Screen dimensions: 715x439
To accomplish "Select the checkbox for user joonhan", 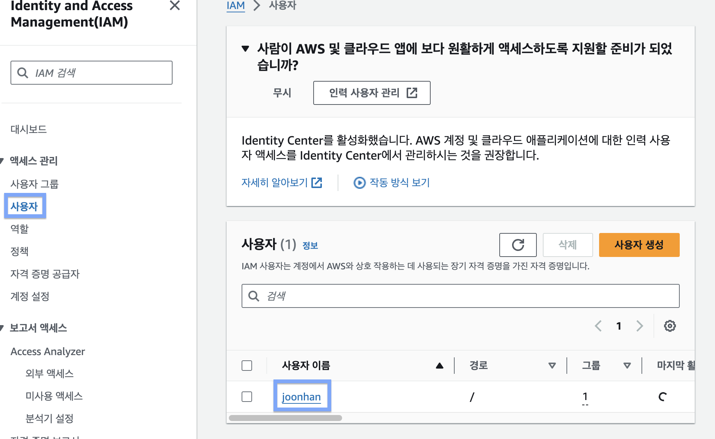I will (247, 397).
